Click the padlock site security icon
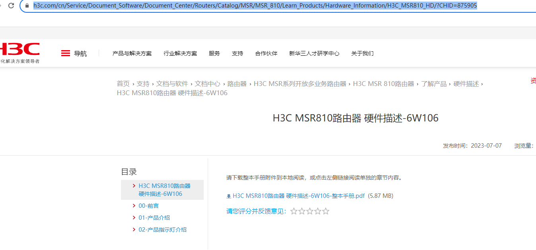 [27, 6]
